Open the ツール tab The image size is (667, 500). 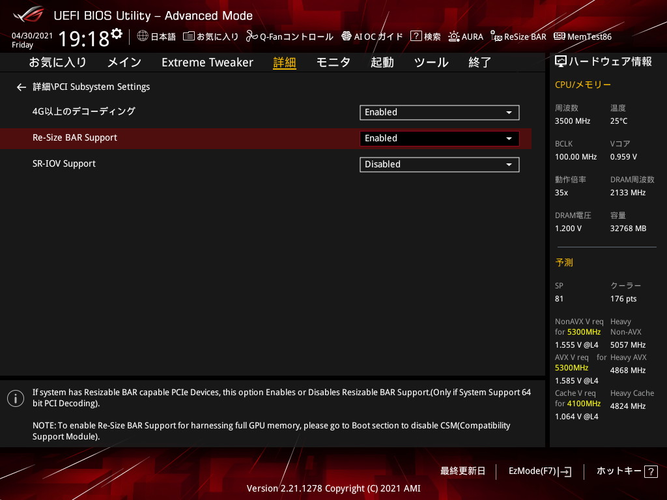[x=431, y=62]
